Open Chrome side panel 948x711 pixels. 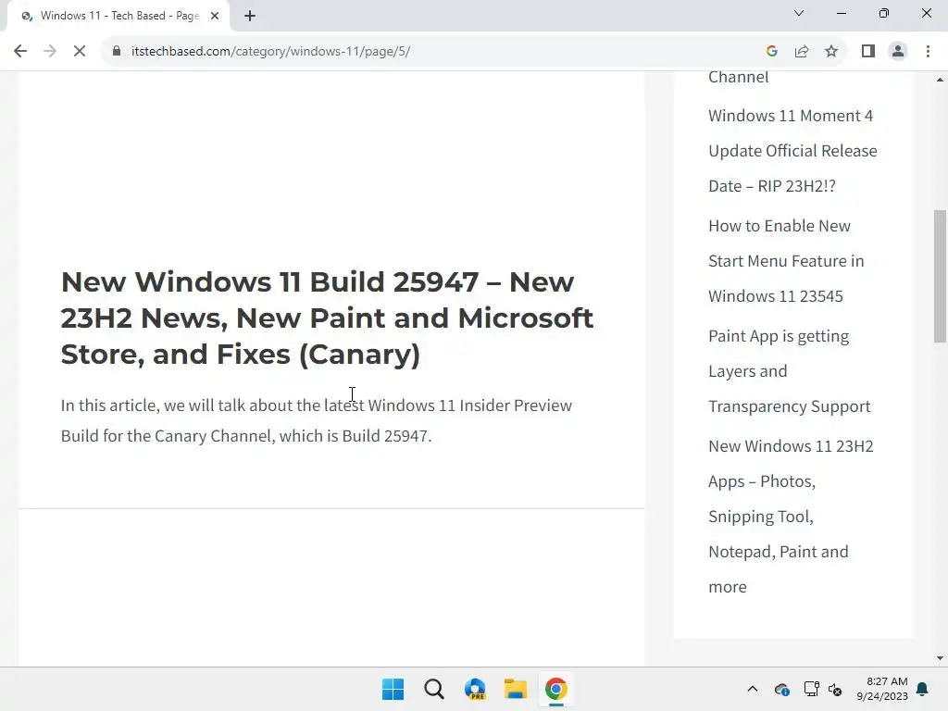(868, 52)
